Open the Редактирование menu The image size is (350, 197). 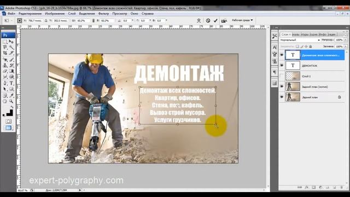point(30,14)
